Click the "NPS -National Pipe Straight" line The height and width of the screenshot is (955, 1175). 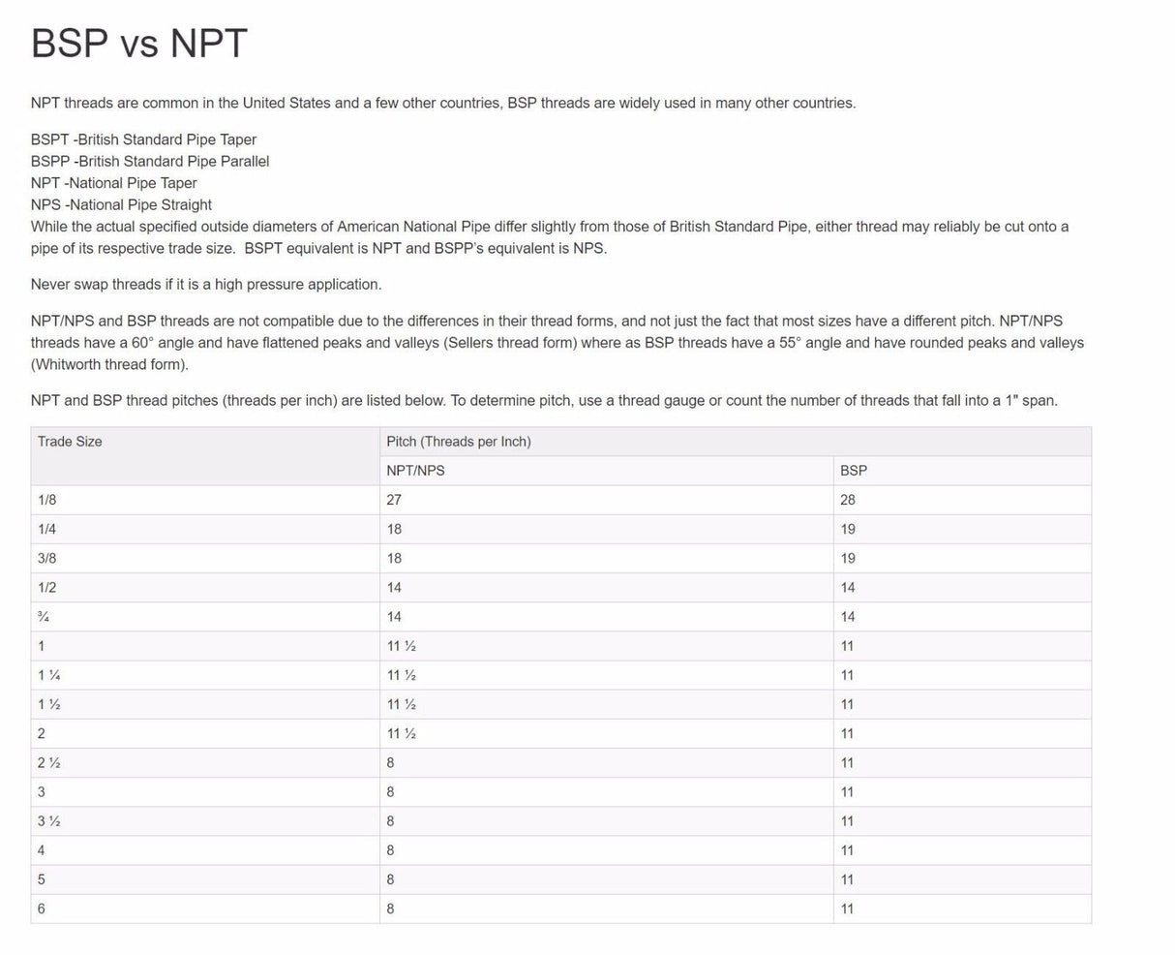(x=121, y=204)
